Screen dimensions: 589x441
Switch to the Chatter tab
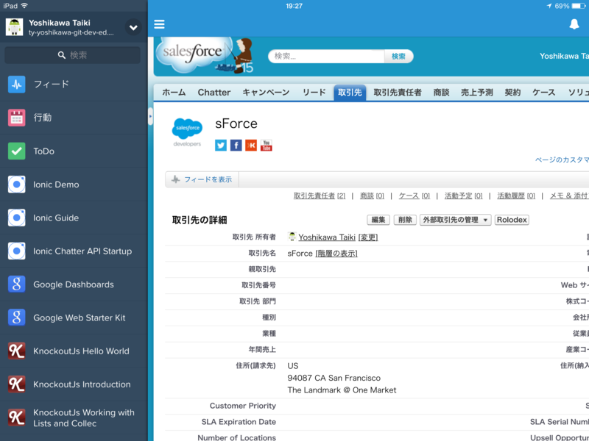tap(214, 92)
